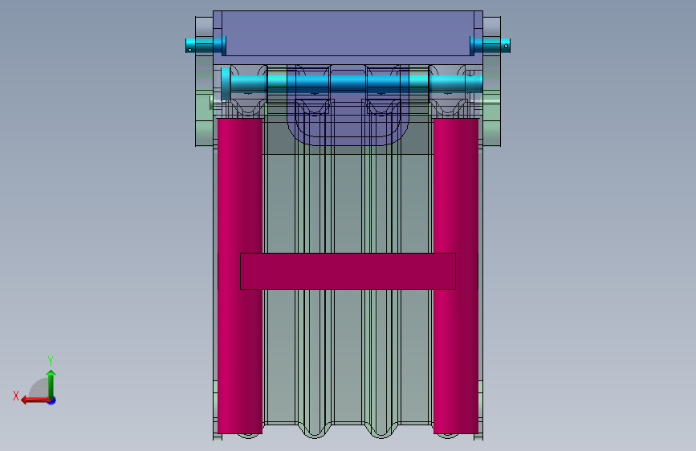Pick the crimson horizontal crossbar

348,271
